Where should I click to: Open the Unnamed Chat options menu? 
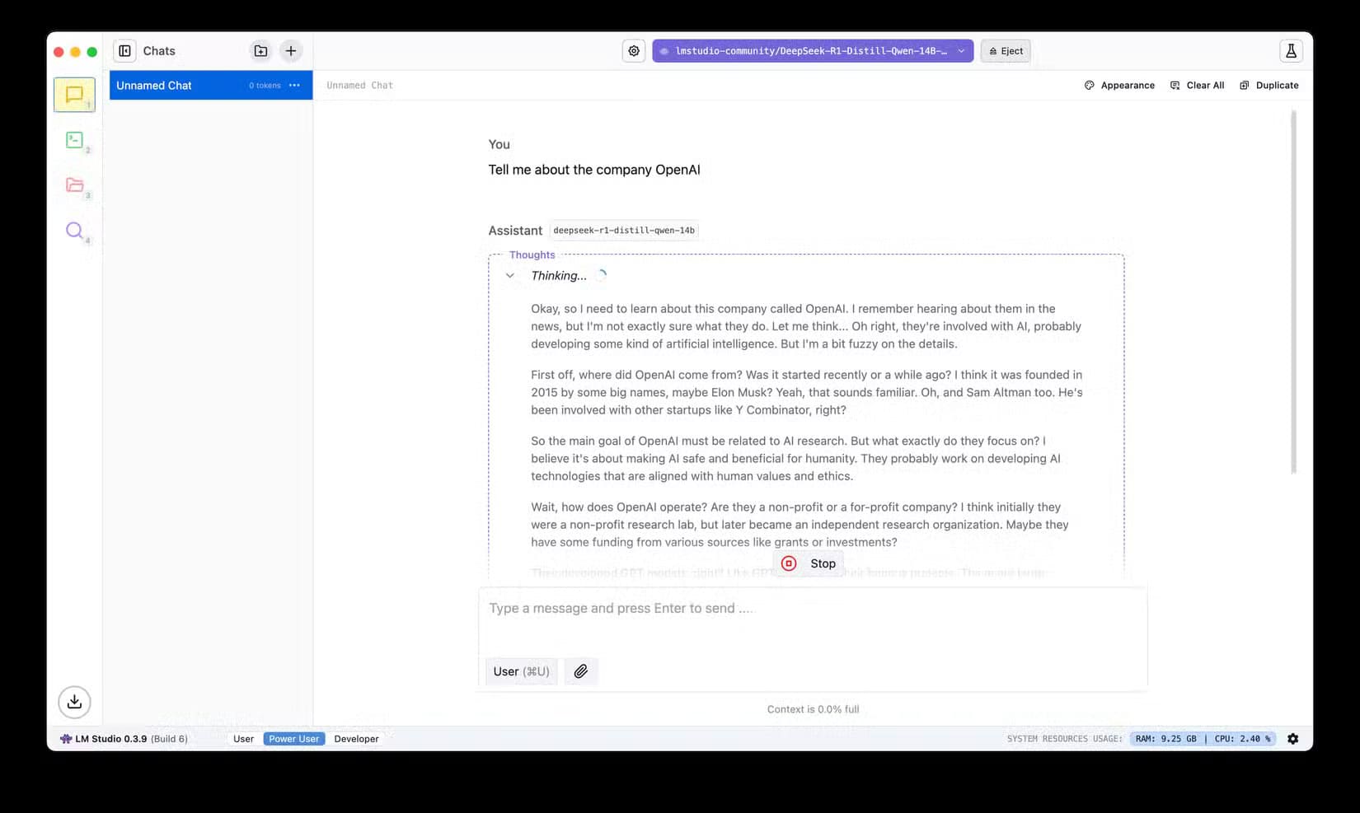click(x=294, y=86)
